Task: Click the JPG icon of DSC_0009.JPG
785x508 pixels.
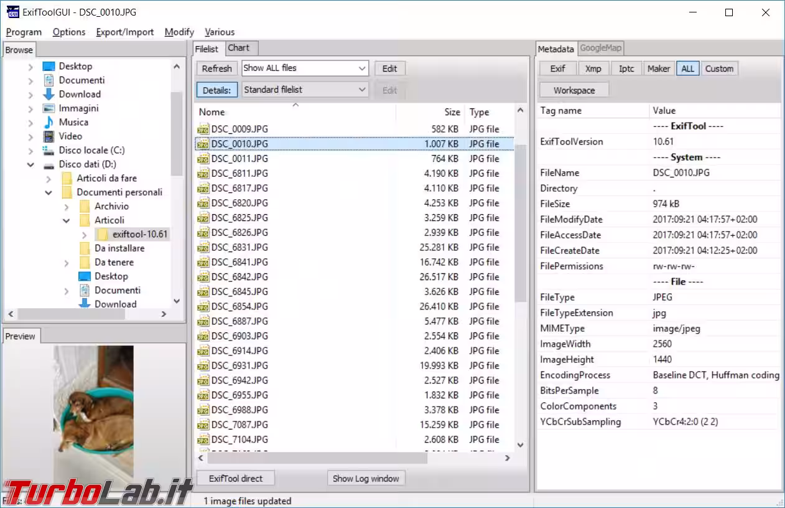Action: [203, 129]
